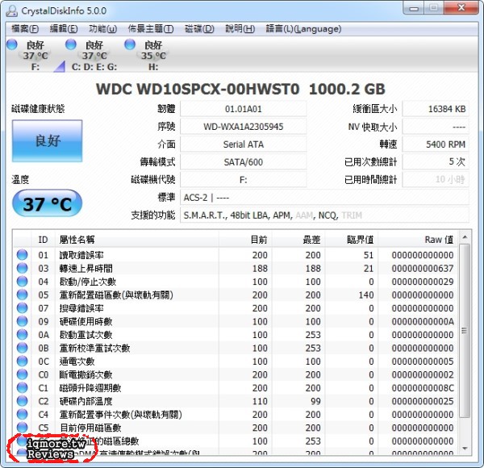Click the attribute list scrollbar thumb

(x=465, y=331)
